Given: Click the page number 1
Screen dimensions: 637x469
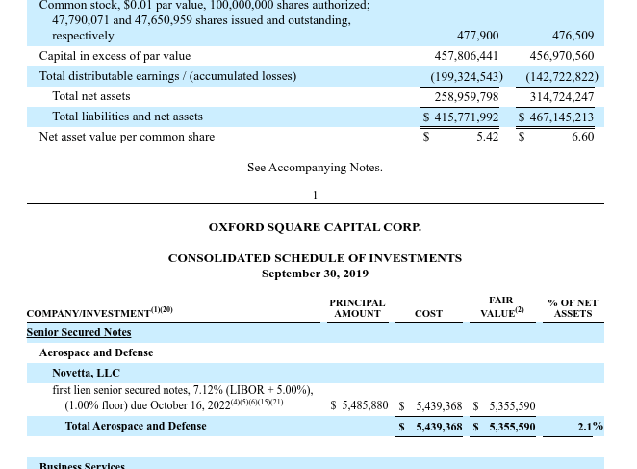Looking at the screenshot, I should [x=315, y=195].
